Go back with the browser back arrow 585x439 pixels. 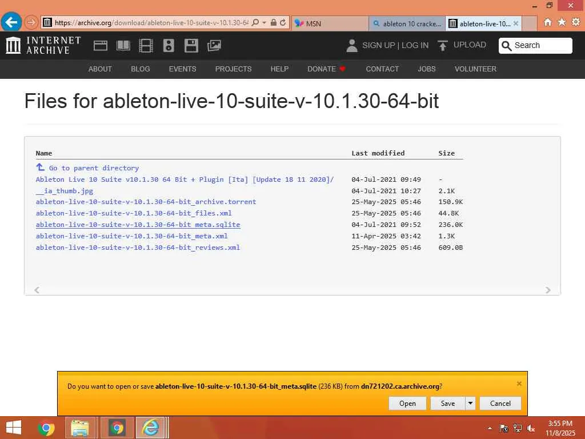[11, 22]
